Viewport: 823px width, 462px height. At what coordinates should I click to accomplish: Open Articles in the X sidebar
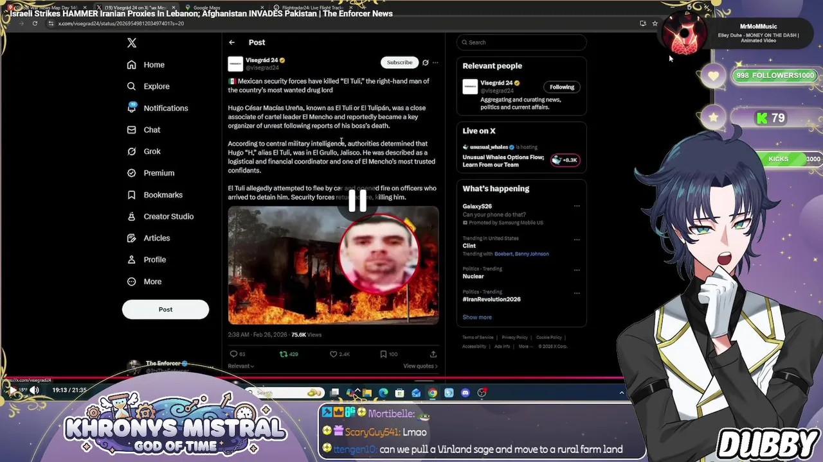click(149, 238)
